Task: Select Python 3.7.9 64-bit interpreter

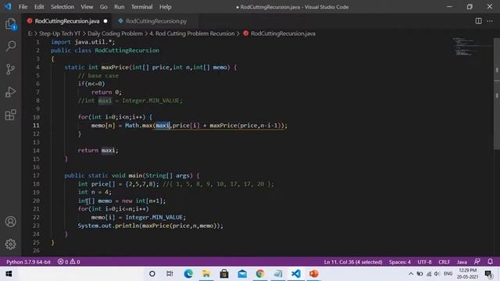Action: point(28,262)
